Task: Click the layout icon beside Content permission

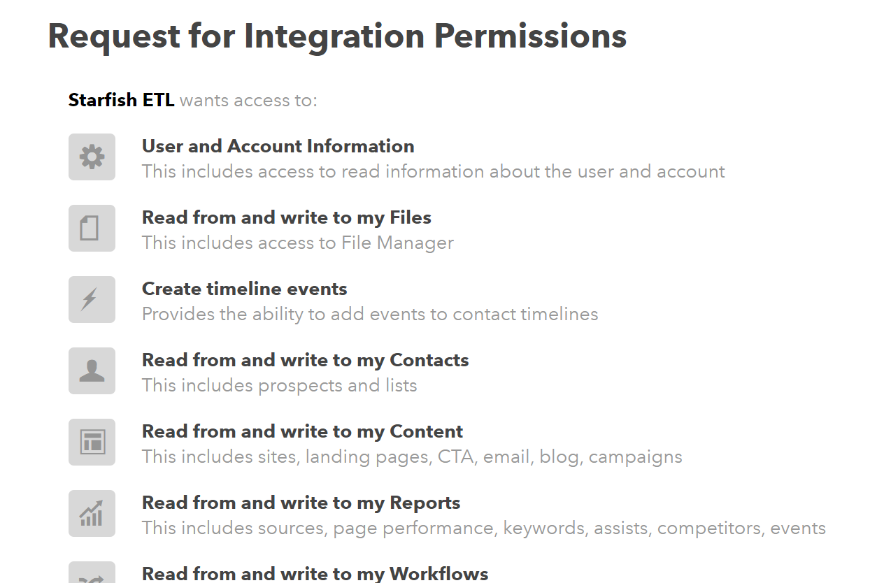Action: pyautogui.click(x=92, y=442)
